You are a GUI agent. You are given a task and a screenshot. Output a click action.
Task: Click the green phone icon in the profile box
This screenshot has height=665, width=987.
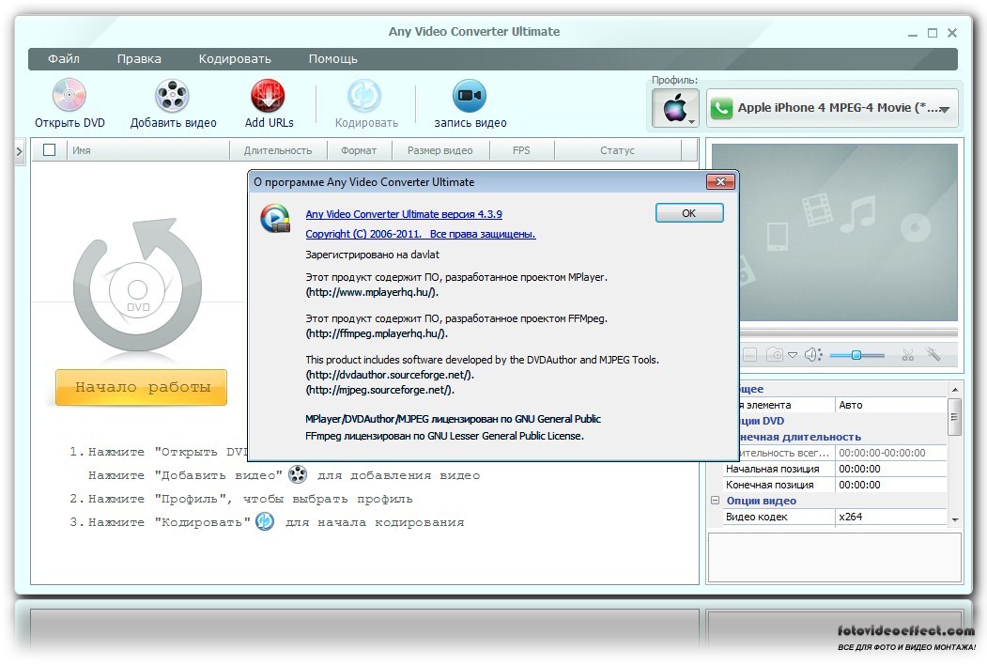(721, 108)
